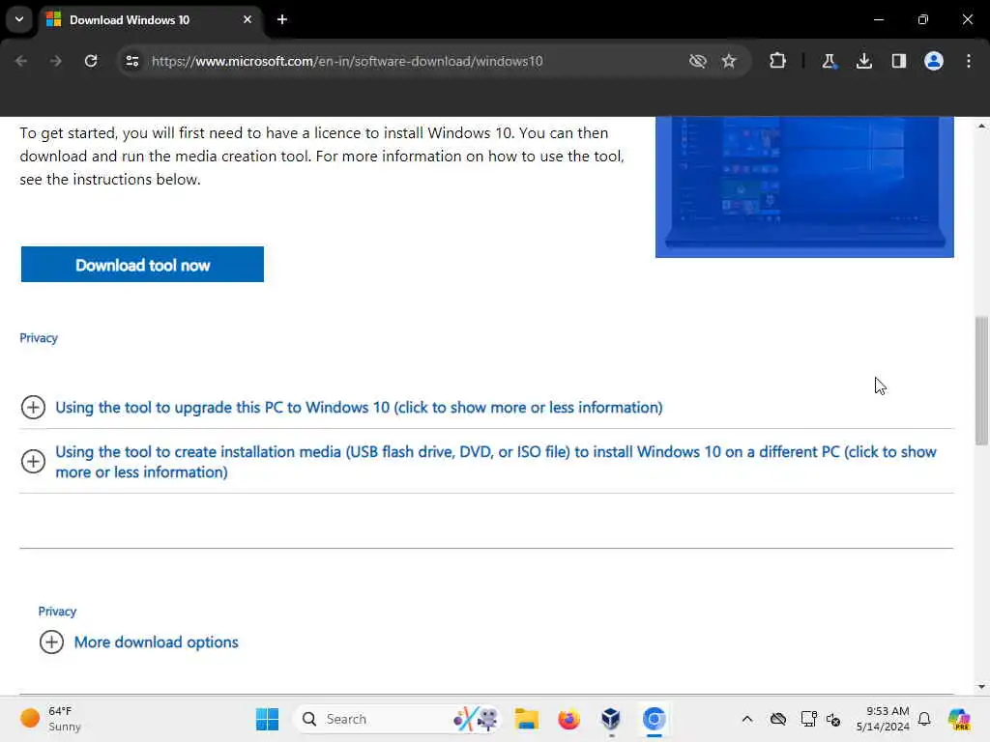The width and height of the screenshot is (990, 742).
Task: Expand the upgrade this PC plus icon
Action: [33, 408]
